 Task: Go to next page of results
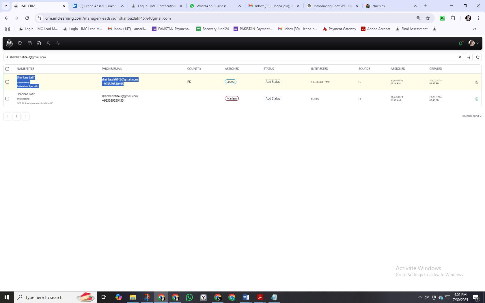tap(26, 116)
